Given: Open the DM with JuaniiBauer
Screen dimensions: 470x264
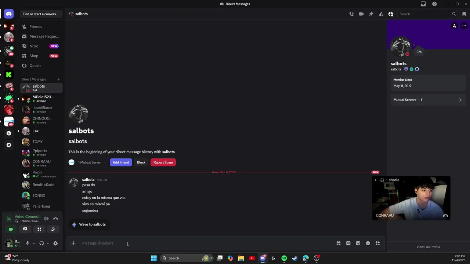Looking at the screenshot, I should click(x=41, y=110).
